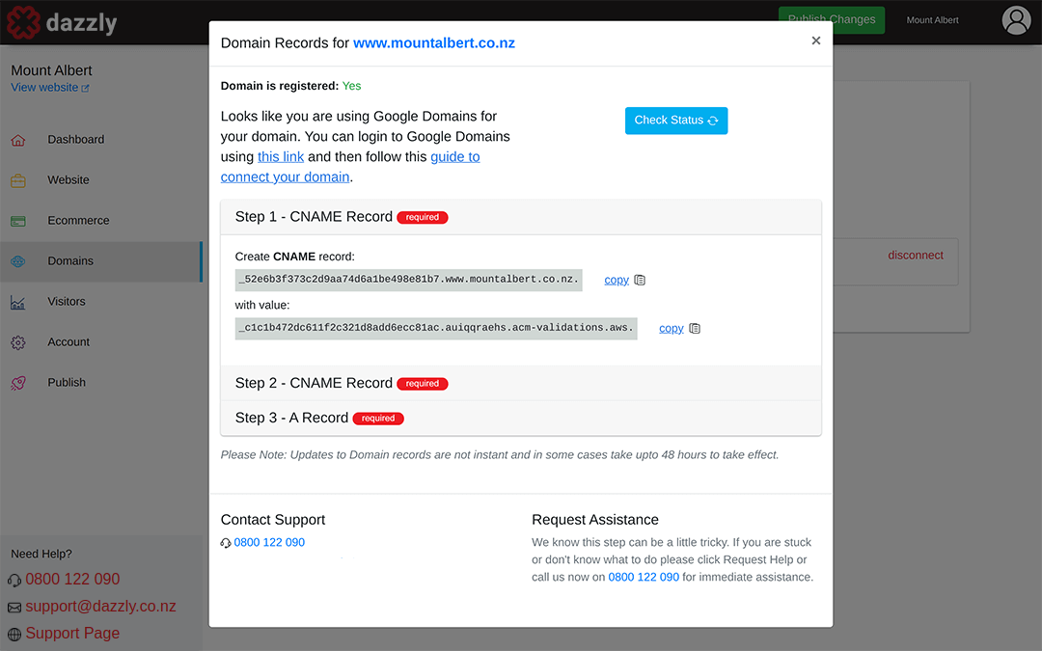Viewport: 1042px width, 651px height.
Task: Open the user profile avatar
Action: 1016,20
